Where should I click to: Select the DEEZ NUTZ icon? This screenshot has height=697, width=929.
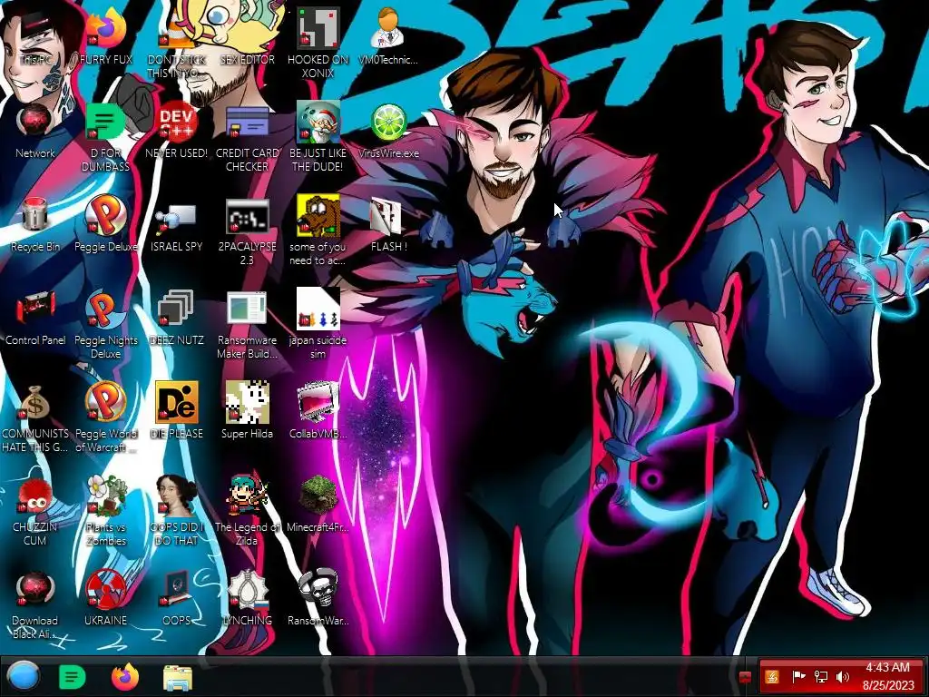point(176,318)
